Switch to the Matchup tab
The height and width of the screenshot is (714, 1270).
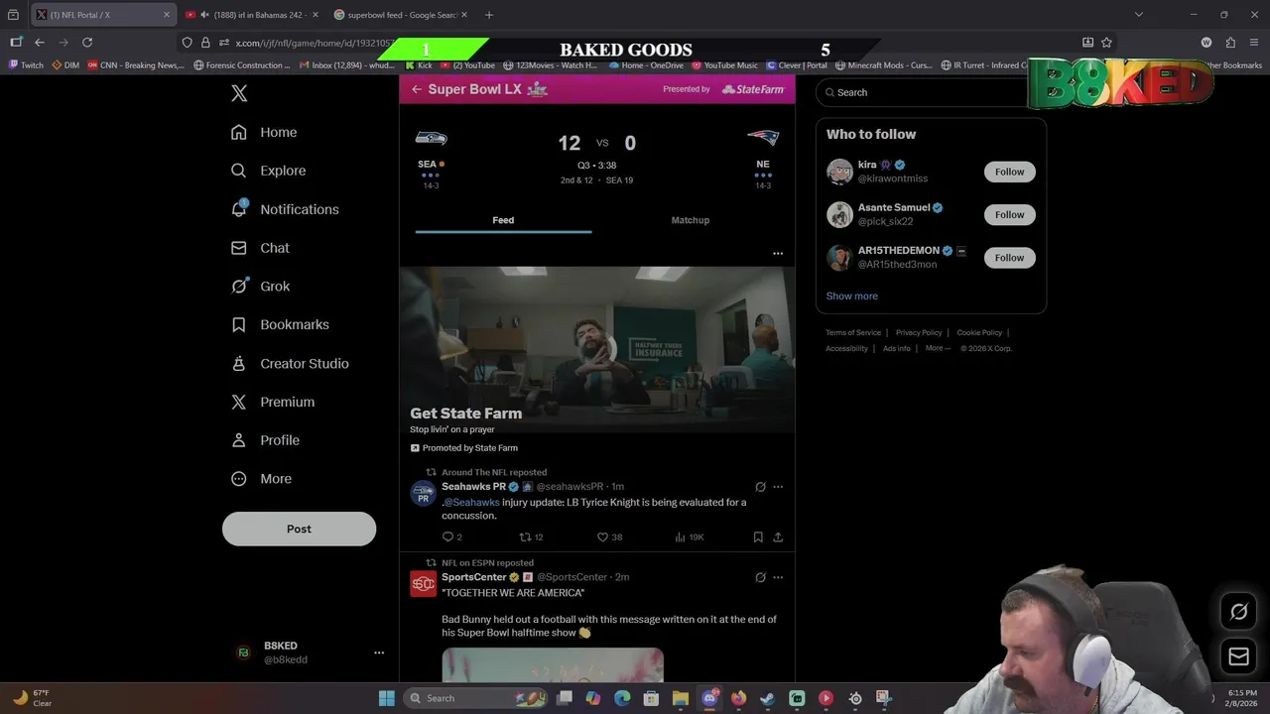click(x=691, y=220)
